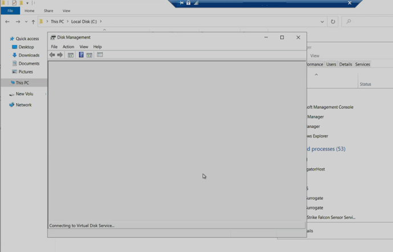The height and width of the screenshot is (252, 393).
Task: Click the blue File button in Explorer
Action: tap(10, 11)
